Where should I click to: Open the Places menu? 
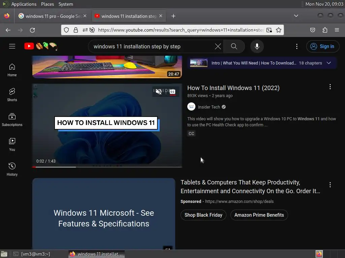click(x=48, y=4)
